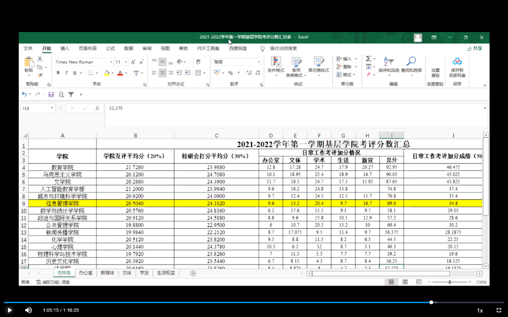
Task: Toggle Bold formatting
Action: tap(58, 73)
